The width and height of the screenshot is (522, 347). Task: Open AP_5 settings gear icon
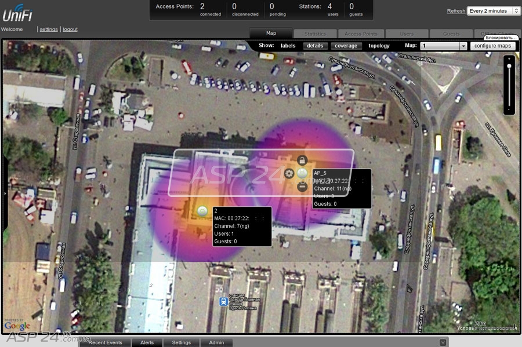[x=289, y=174]
